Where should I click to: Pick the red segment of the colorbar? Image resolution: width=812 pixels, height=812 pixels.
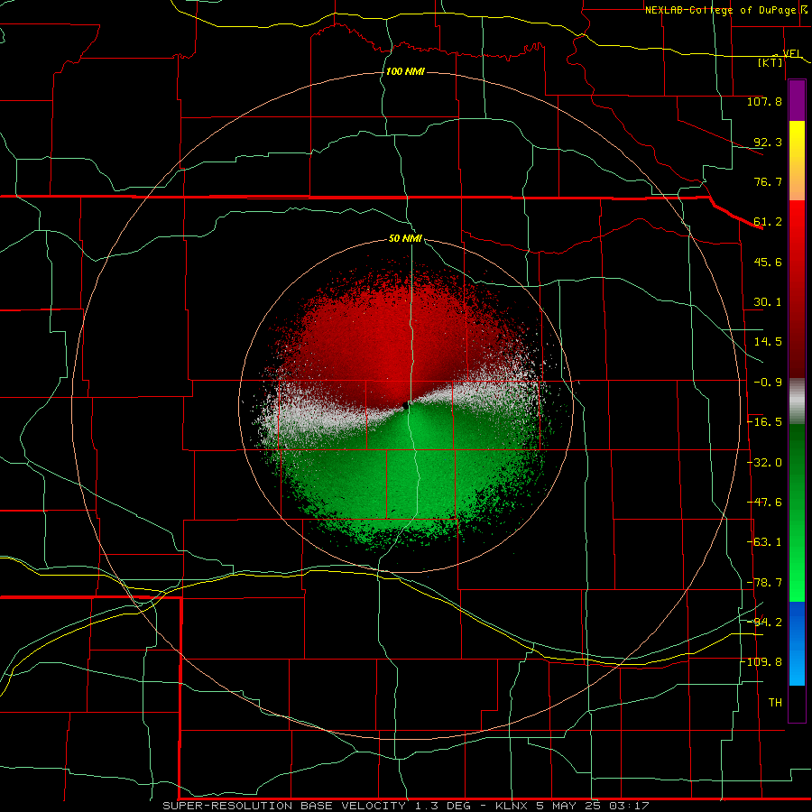pyautogui.click(x=797, y=289)
